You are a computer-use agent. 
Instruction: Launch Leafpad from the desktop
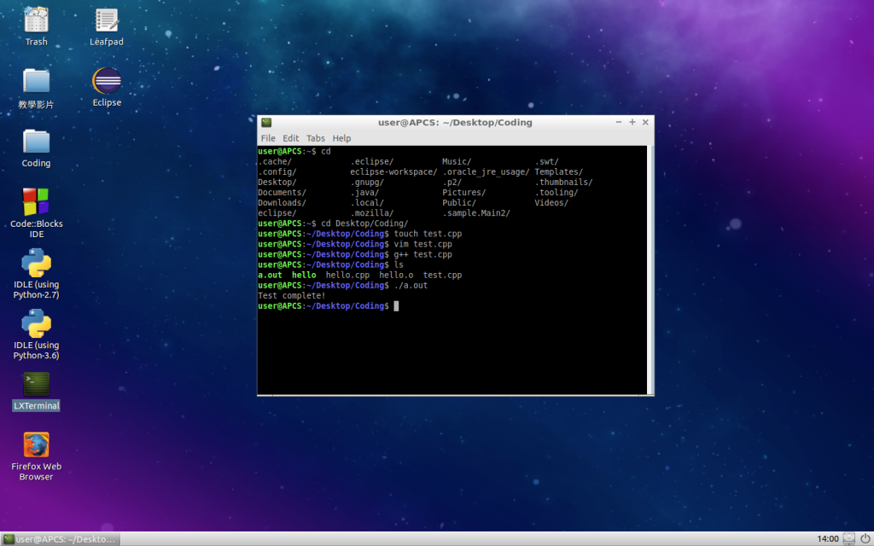(x=107, y=20)
